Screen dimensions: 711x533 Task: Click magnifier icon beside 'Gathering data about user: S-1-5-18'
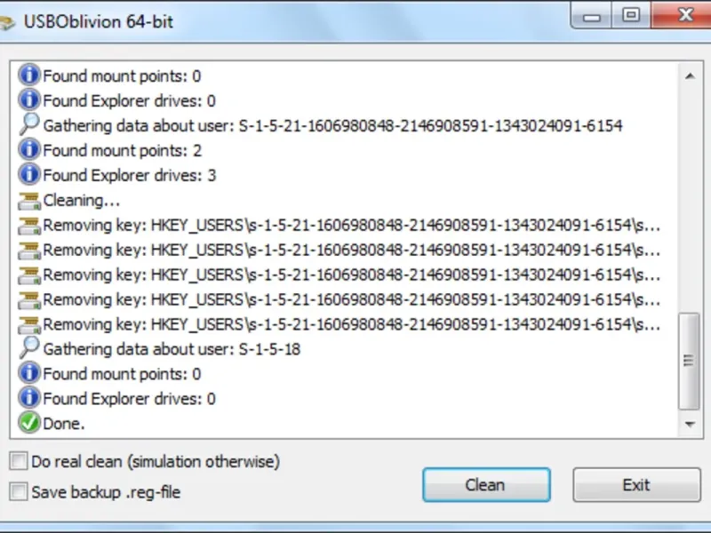pos(29,348)
